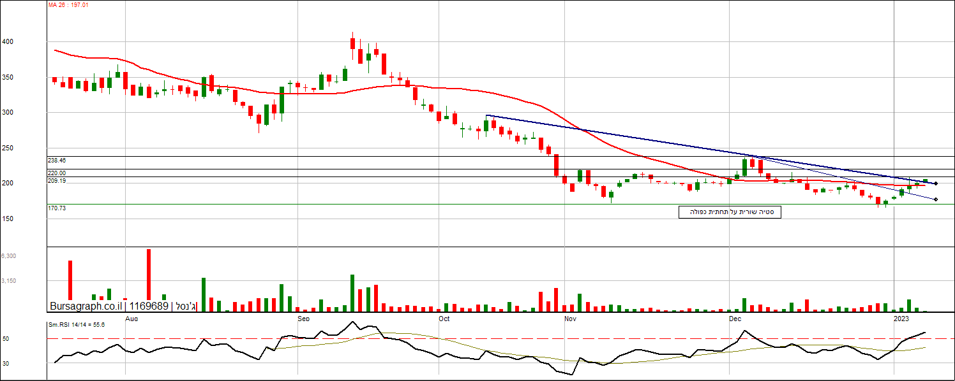This screenshot has height=381, width=955.
Task: Open the Bursagraph.co.il watermark link
Action: point(86,306)
